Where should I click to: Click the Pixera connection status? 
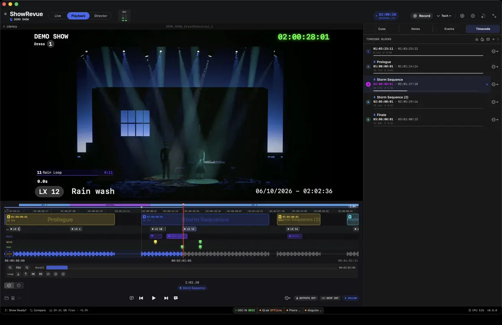(x=294, y=310)
